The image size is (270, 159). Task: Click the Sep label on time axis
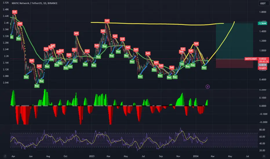[161, 156]
